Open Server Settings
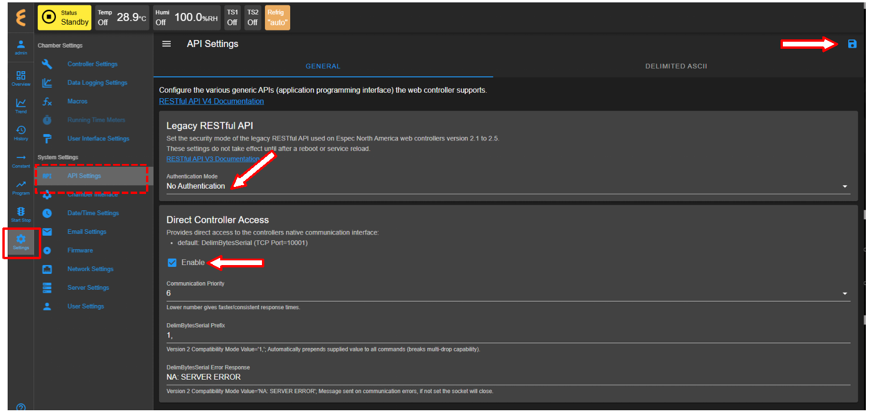Image resolution: width=870 pixels, height=412 pixels. click(88, 287)
